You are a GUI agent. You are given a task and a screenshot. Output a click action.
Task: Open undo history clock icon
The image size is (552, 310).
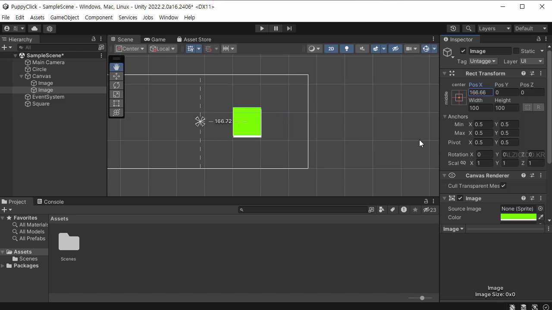(x=453, y=28)
